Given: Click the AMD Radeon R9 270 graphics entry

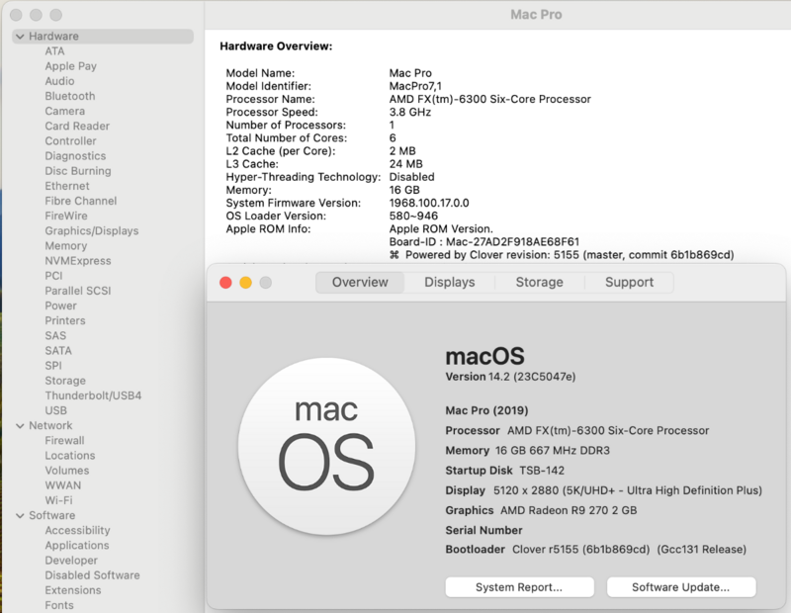Looking at the screenshot, I should [x=541, y=510].
